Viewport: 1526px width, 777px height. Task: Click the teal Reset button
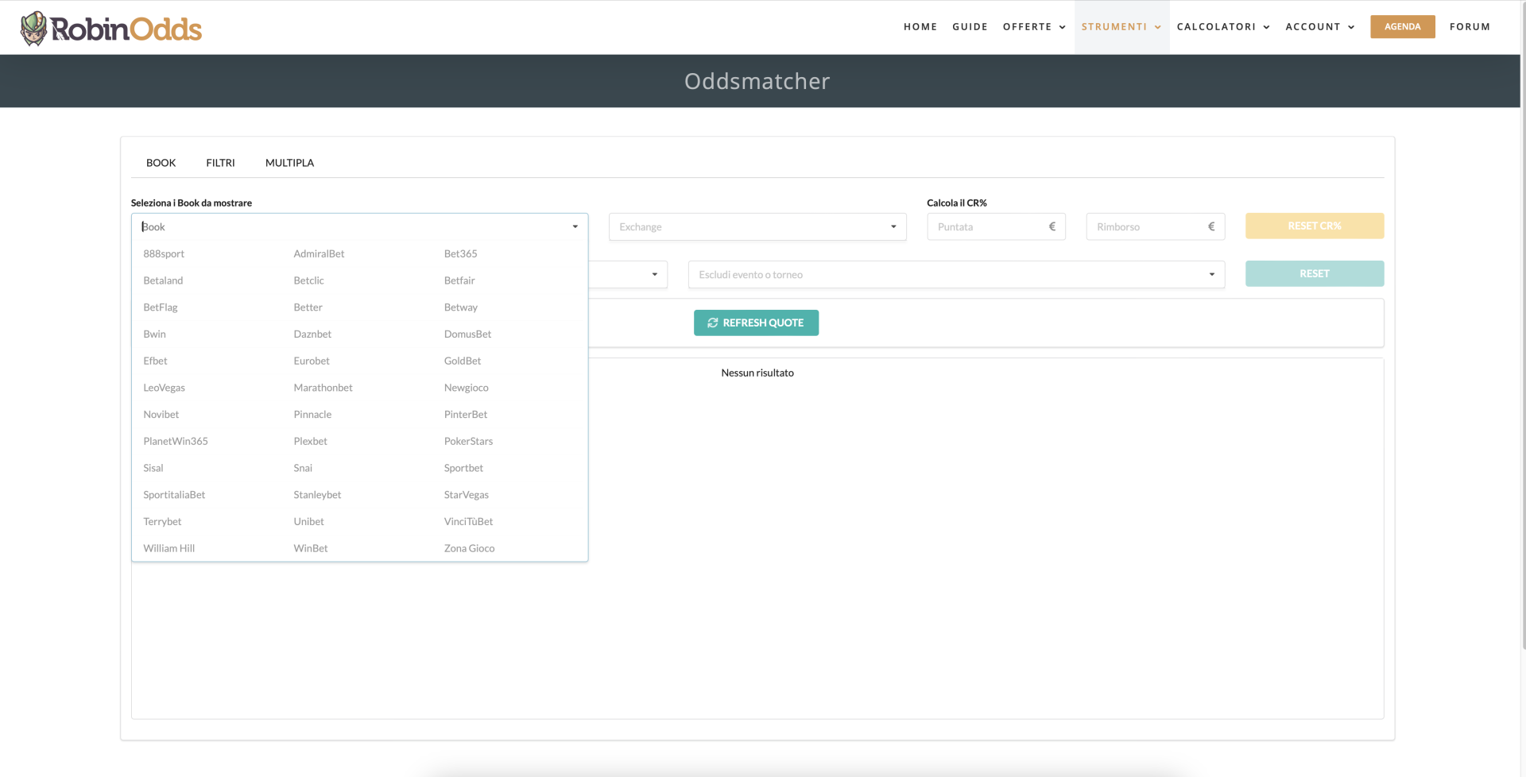(1315, 273)
